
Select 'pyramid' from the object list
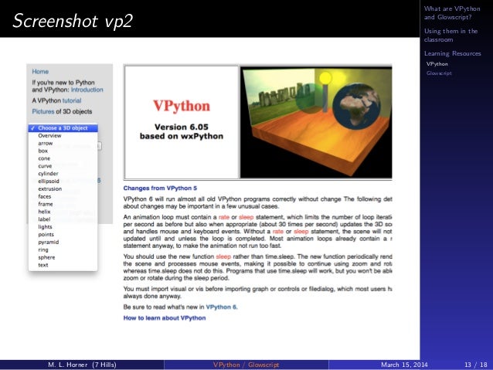click(63, 242)
